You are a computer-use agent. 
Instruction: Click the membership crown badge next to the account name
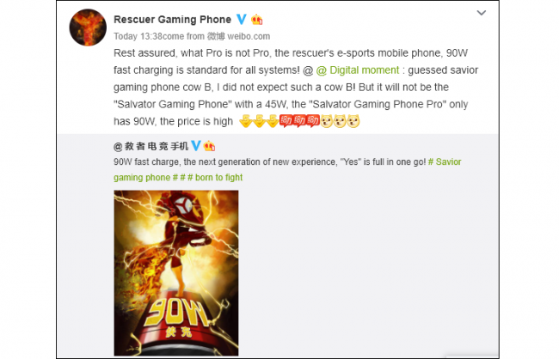[256, 19]
